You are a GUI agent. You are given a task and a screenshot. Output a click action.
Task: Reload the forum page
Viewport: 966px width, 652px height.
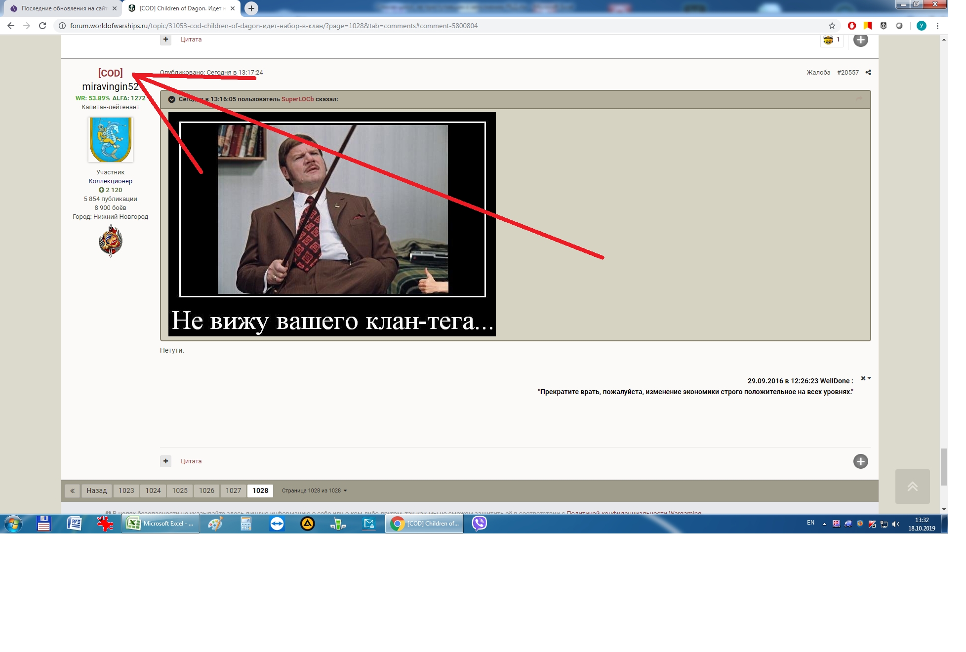[x=42, y=26]
